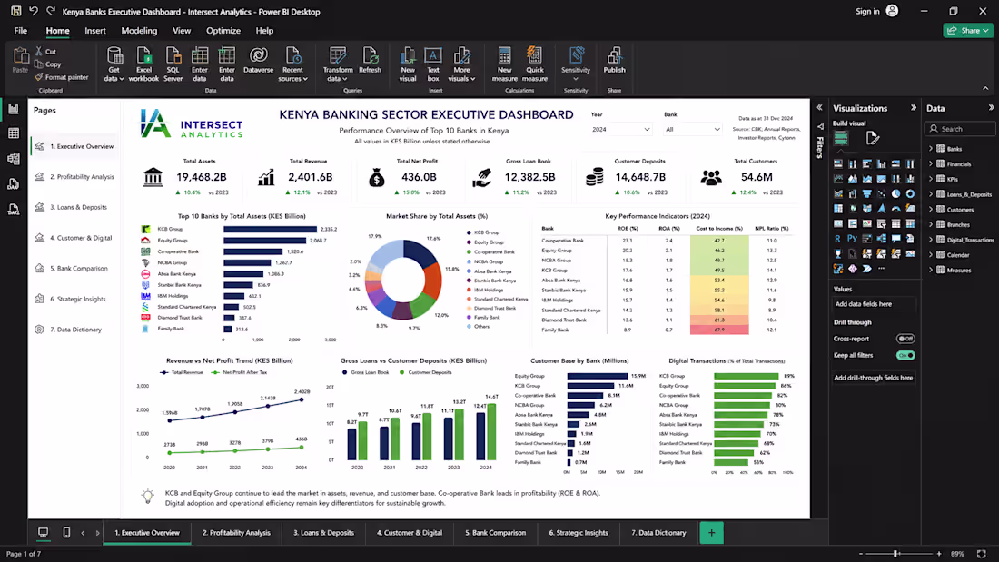Click the Publish icon

pyautogui.click(x=614, y=56)
